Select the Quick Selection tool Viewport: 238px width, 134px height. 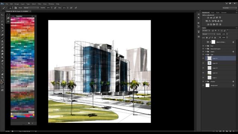pyautogui.click(x=2, y=25)
